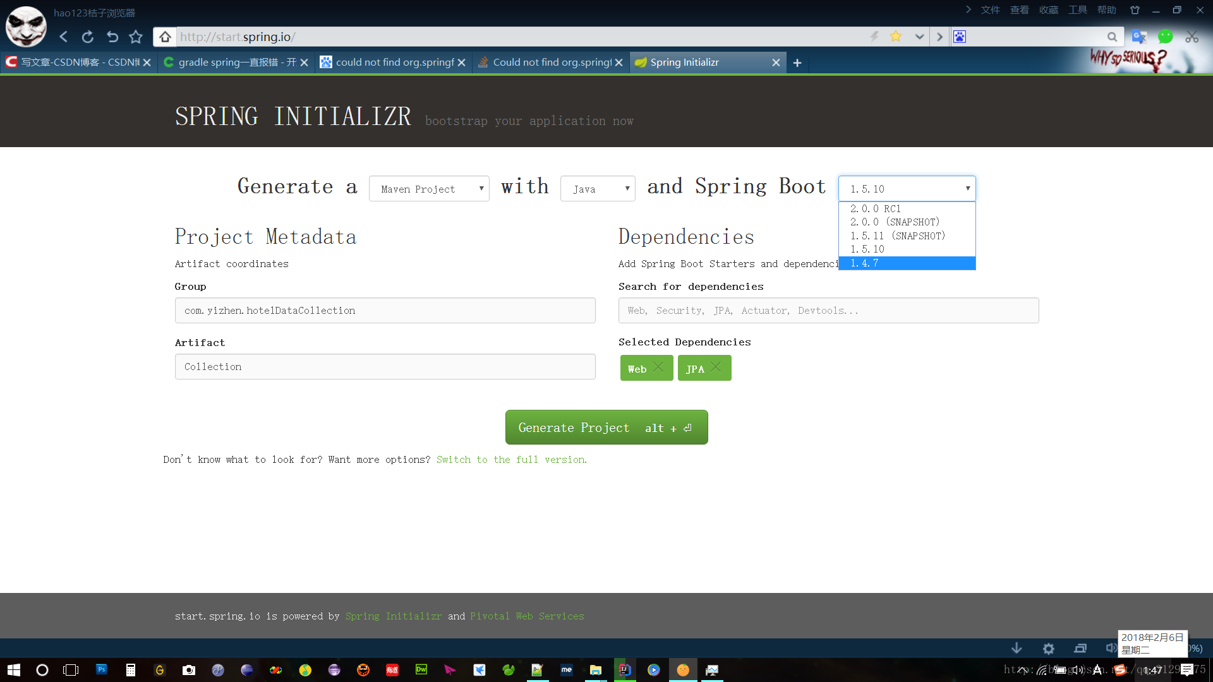This screenshot has height=682, width=1213.
Task: Open Dreamweaver from the taskbar
Action: [421, 670]
